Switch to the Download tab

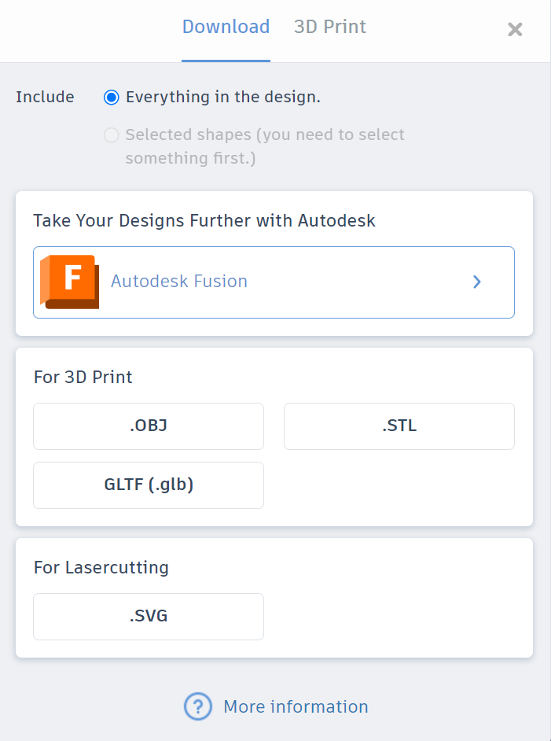(226, 27)
